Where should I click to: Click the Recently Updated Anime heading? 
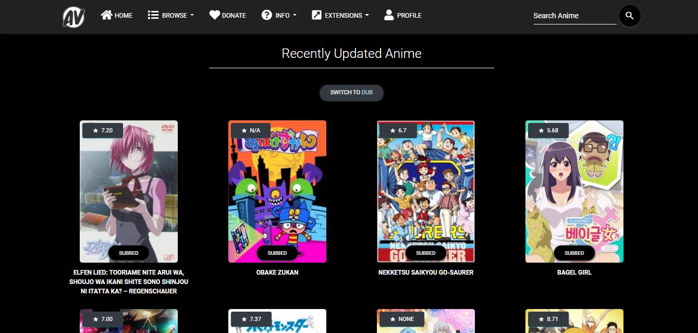(x=351, y=54)
